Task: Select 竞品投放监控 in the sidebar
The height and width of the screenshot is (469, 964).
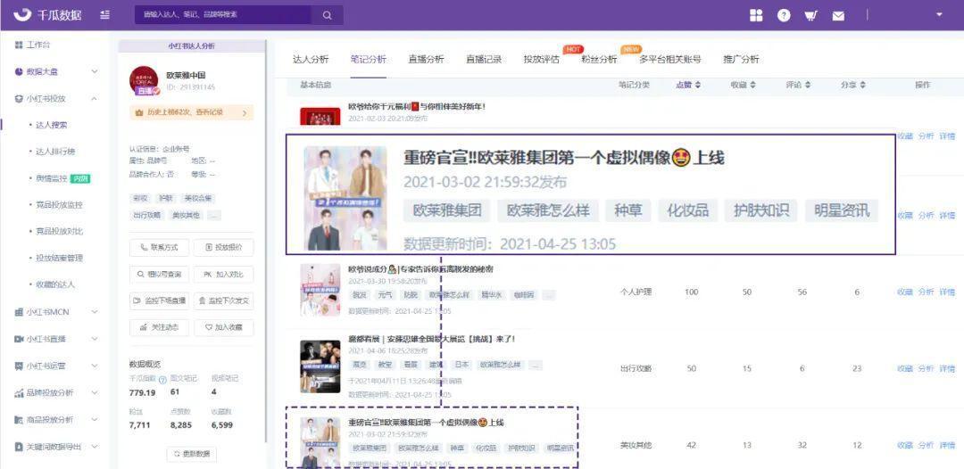Action: pos(59,204)
